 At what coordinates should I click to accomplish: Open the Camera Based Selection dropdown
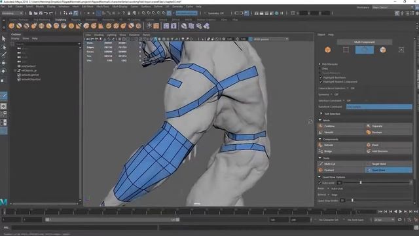coord(348,88)
